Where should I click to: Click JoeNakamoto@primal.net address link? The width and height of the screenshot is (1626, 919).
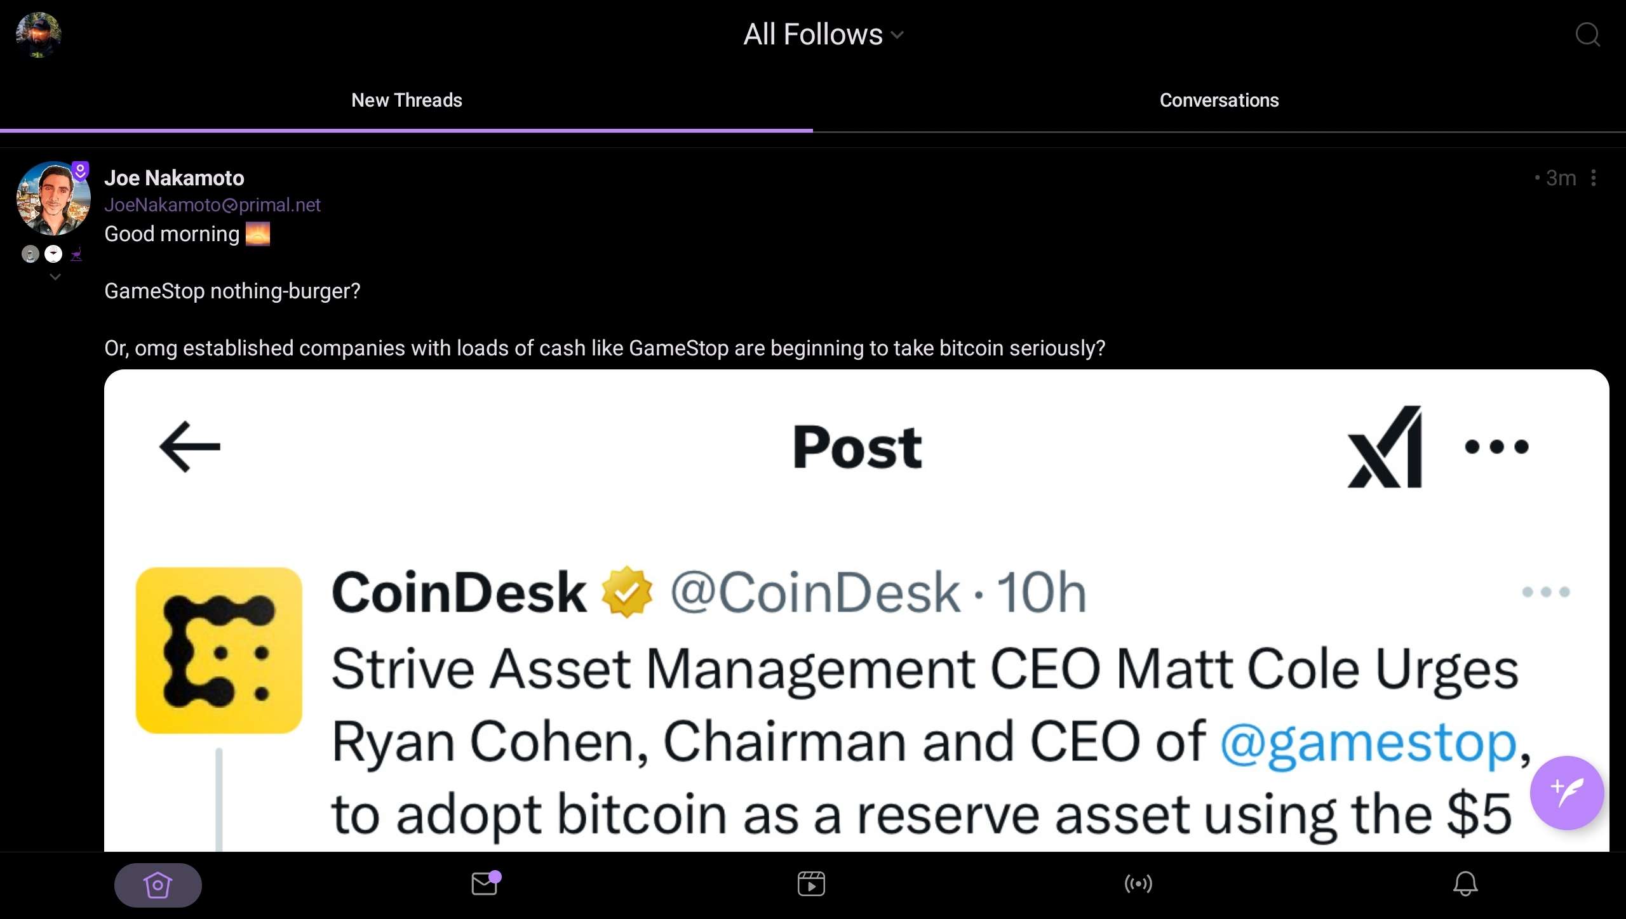point(212,205)
